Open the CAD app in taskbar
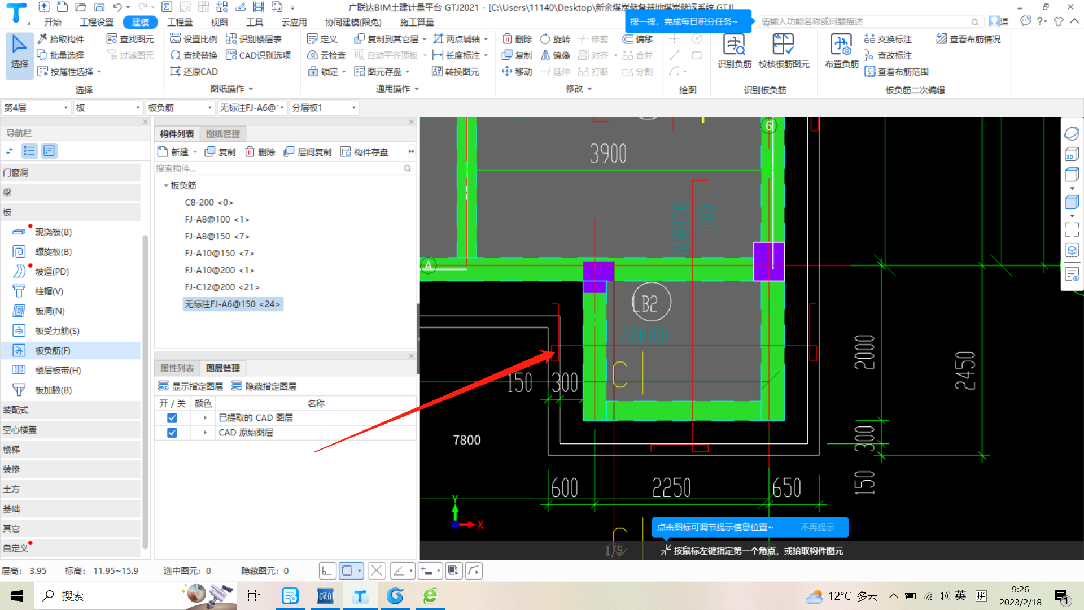Viewport: 1084px width, 610px height. [325, 596]
